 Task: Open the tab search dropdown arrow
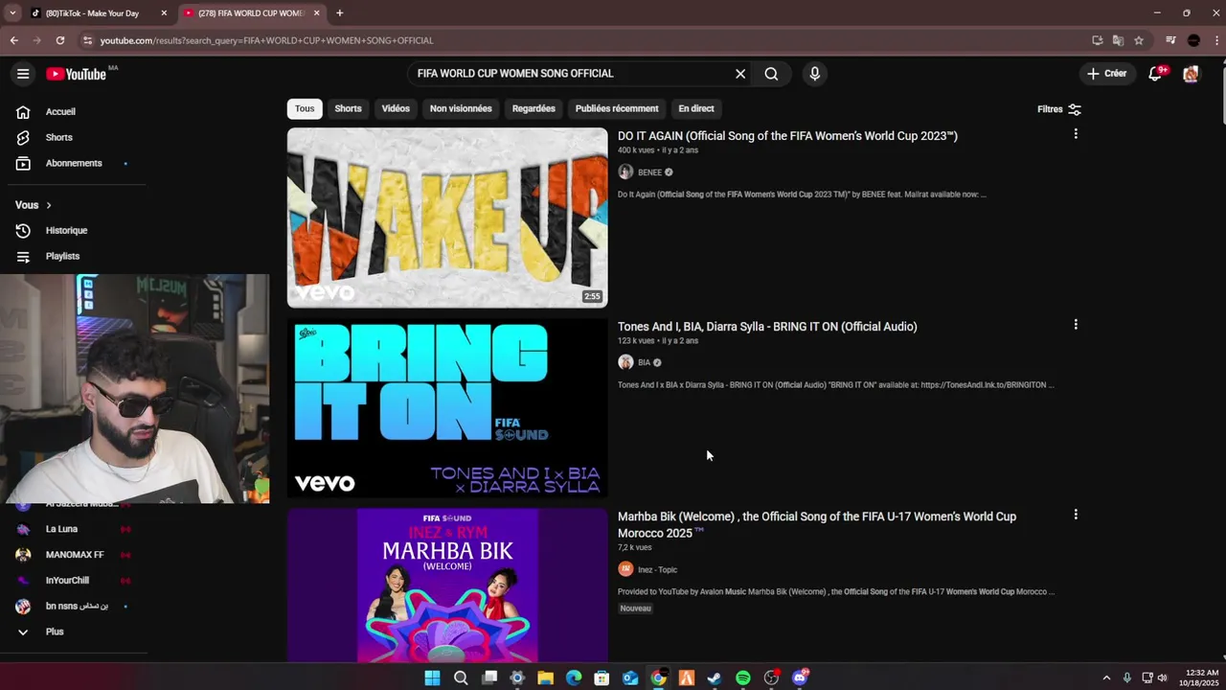12,13
